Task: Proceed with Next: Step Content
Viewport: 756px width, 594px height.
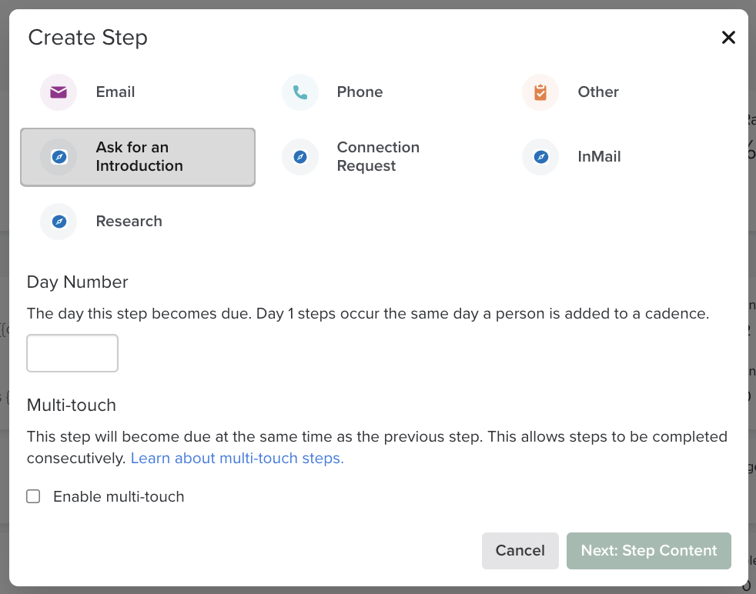Action: [x=648, y=550]
